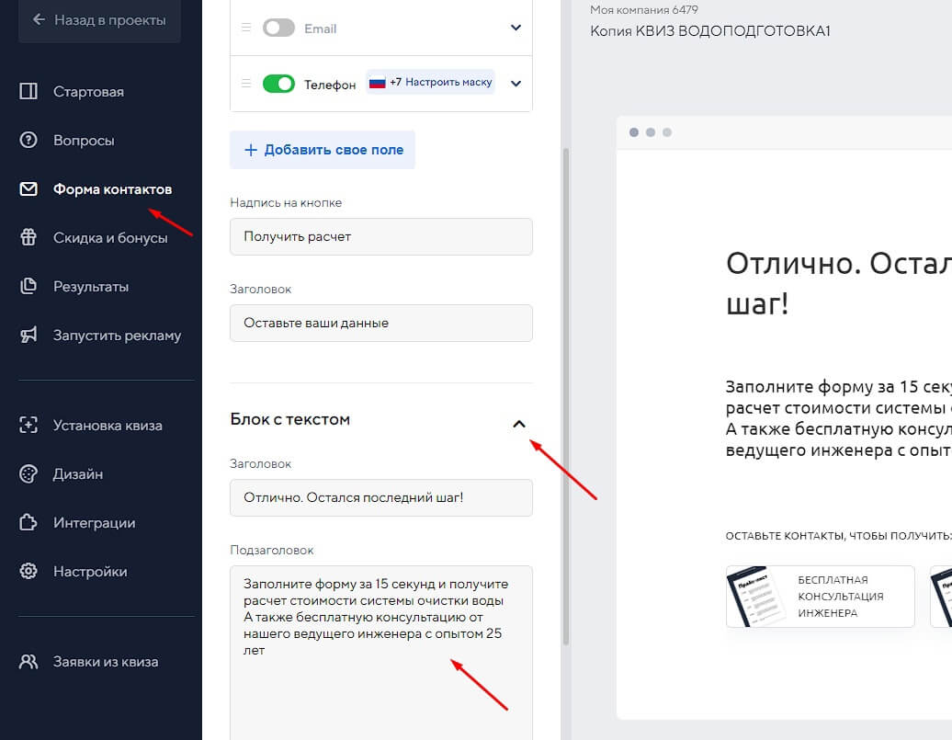Click the Заголовок field with Оставьте ваши данные
This screenshot has width=952, height=740.
point(380,323)
